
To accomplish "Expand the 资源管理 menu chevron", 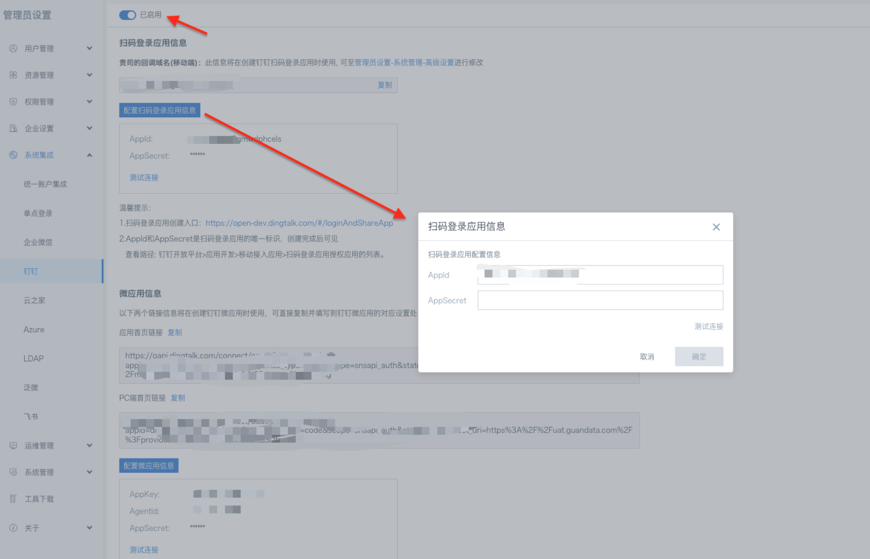I will pyautogui.click(x=90, y=75).
